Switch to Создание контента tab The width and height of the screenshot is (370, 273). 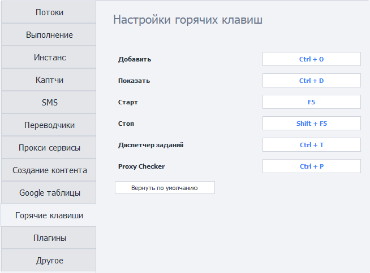(49, 170)
